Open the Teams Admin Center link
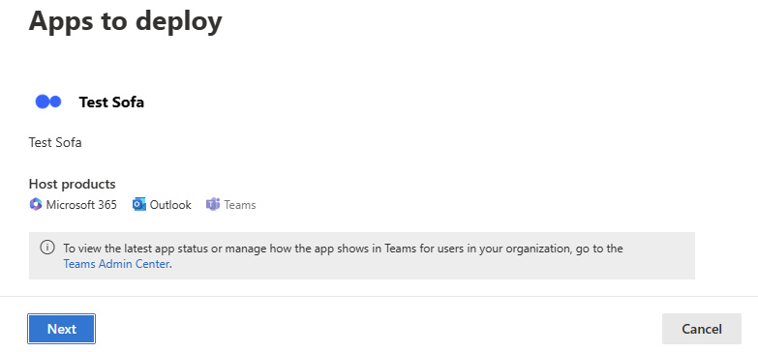Viewport: 758px width, 352px height. coord(116,264)
